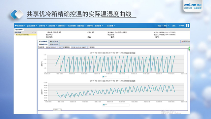Image resolution: width=211 pixels, height=119 pixels.
Task: Click the 退出 logout link
Action: click(x=174, y=26)
